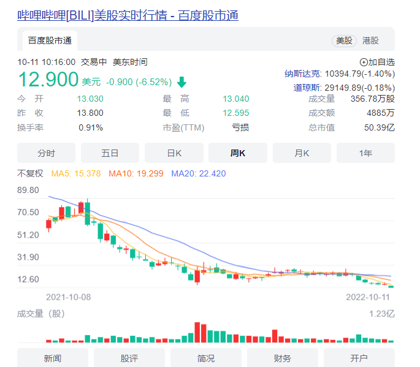Show the 1年 one-year chart
The image size is (420, 367).
(365, 153)
